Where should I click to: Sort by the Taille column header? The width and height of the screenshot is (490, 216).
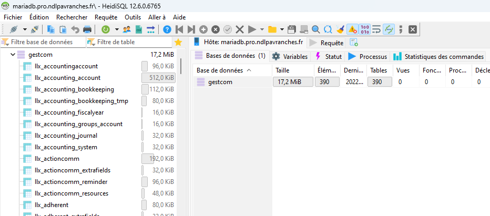pyautogui.click(x=293, y=70)
